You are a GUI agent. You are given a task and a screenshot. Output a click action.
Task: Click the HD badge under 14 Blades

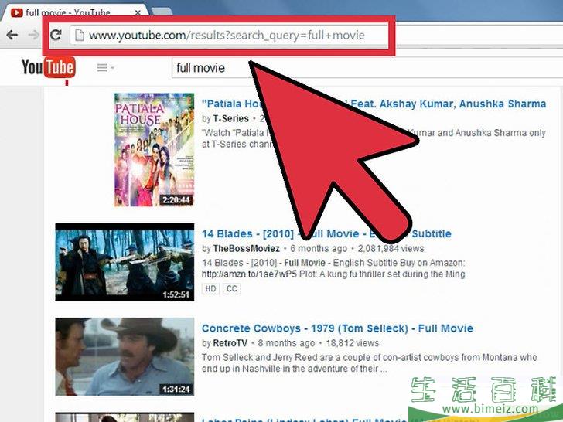point(210,289)
